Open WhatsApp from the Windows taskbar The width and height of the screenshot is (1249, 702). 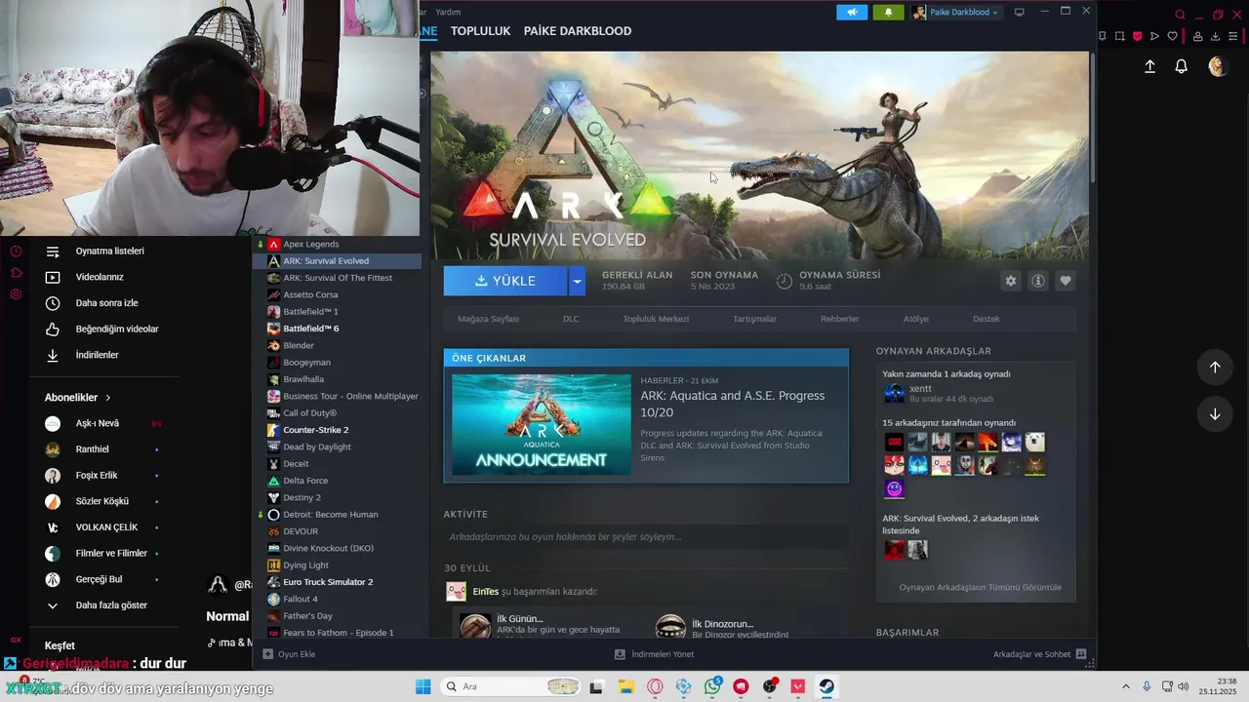(712, 686)
